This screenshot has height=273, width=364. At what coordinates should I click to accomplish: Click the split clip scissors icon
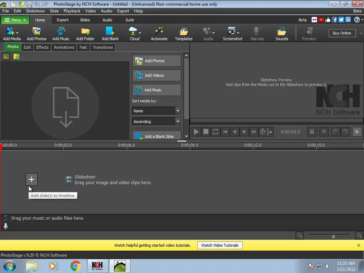[312, 132]
